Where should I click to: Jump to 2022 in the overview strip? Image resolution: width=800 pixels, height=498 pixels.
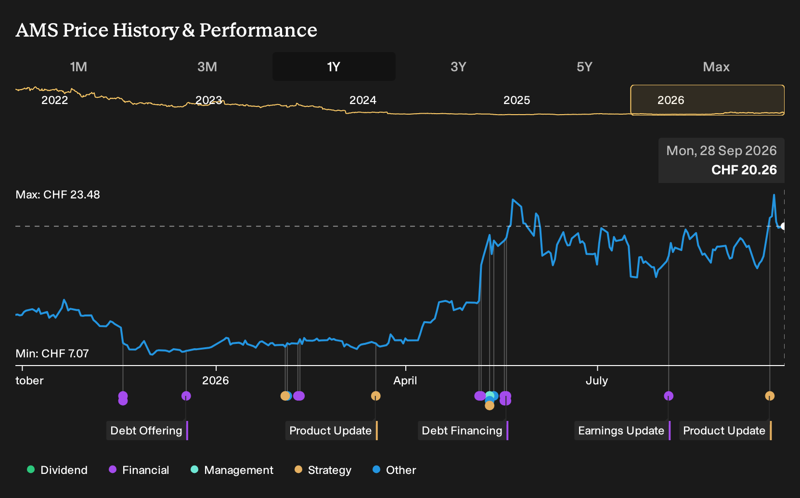point(55,100)
